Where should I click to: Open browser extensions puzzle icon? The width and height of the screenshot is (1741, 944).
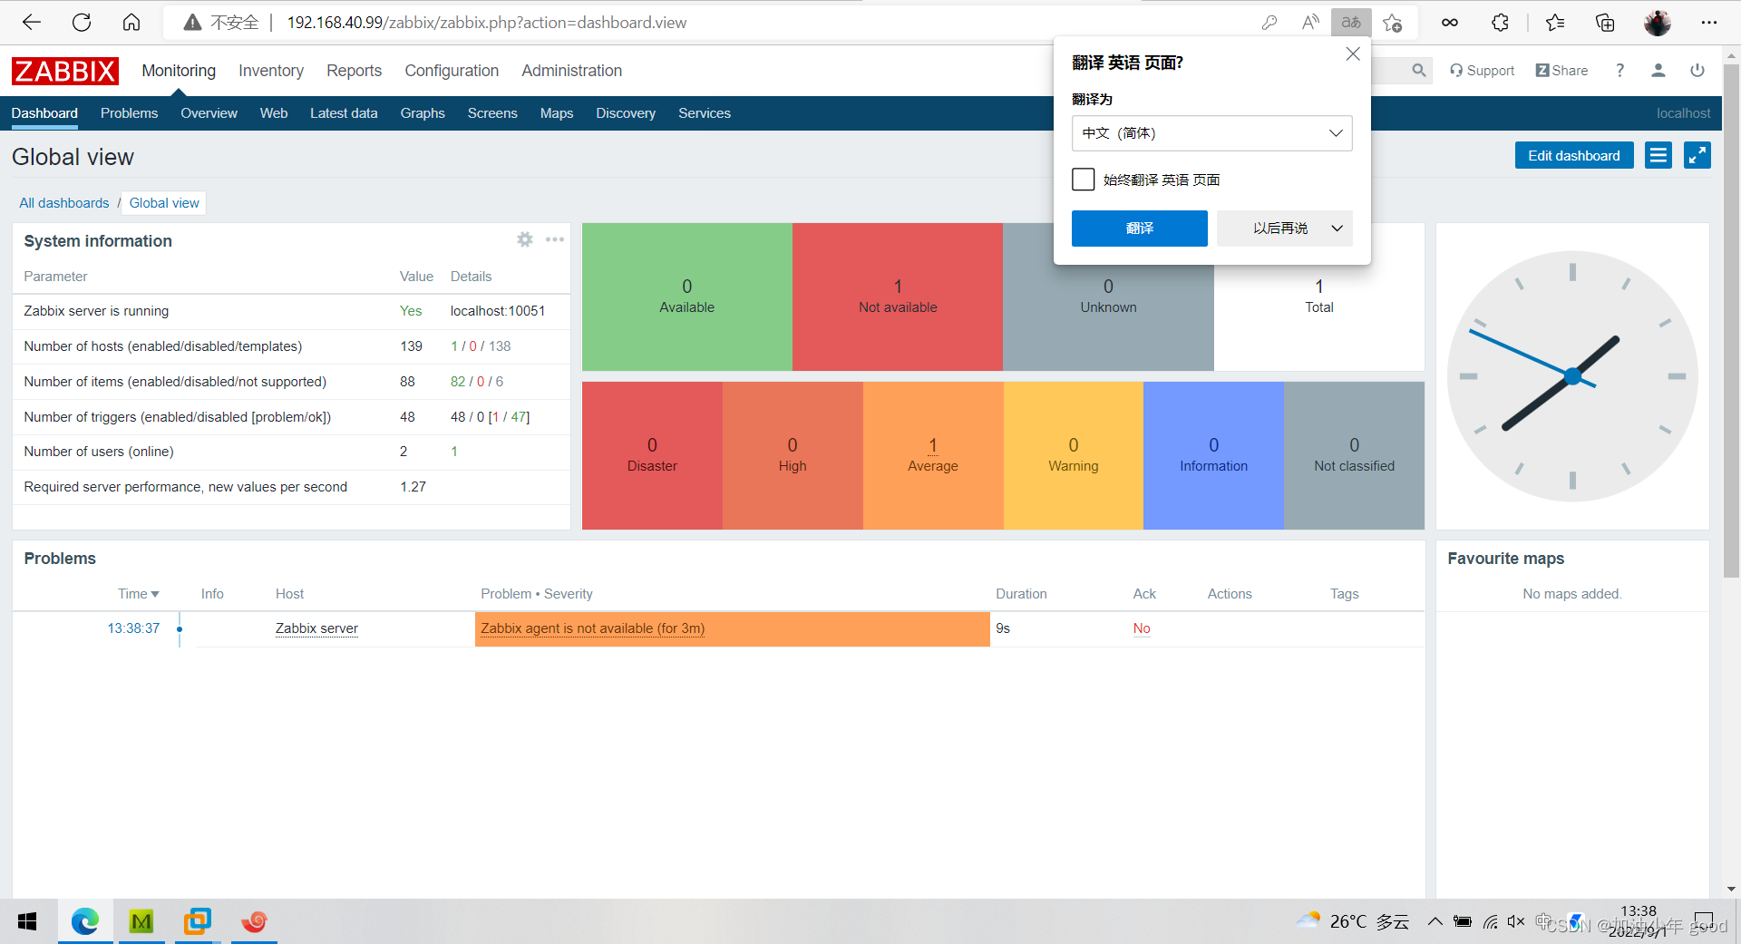[1501, 23]
